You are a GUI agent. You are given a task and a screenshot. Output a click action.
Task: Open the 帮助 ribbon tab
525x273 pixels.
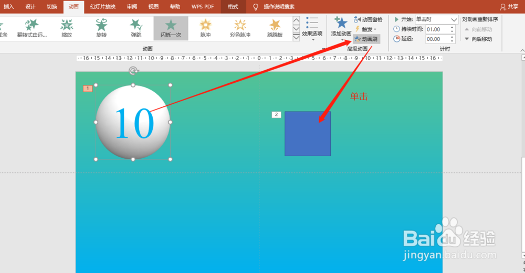[175, 7]
